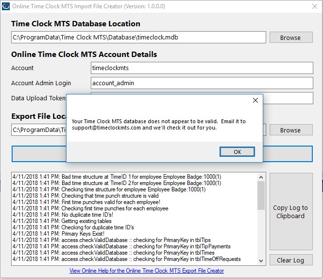Copy Log to Clipboard
This screenshot has width=323, height=279.
[x=291, y=212]
